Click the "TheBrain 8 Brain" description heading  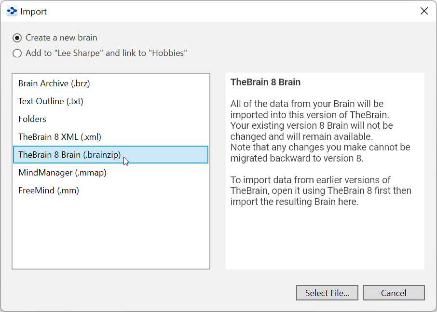point(265,82)
